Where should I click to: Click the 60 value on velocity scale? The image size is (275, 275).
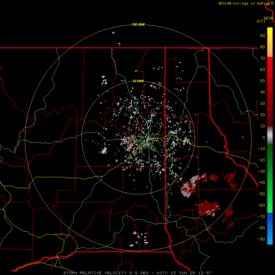coord(262,70)
